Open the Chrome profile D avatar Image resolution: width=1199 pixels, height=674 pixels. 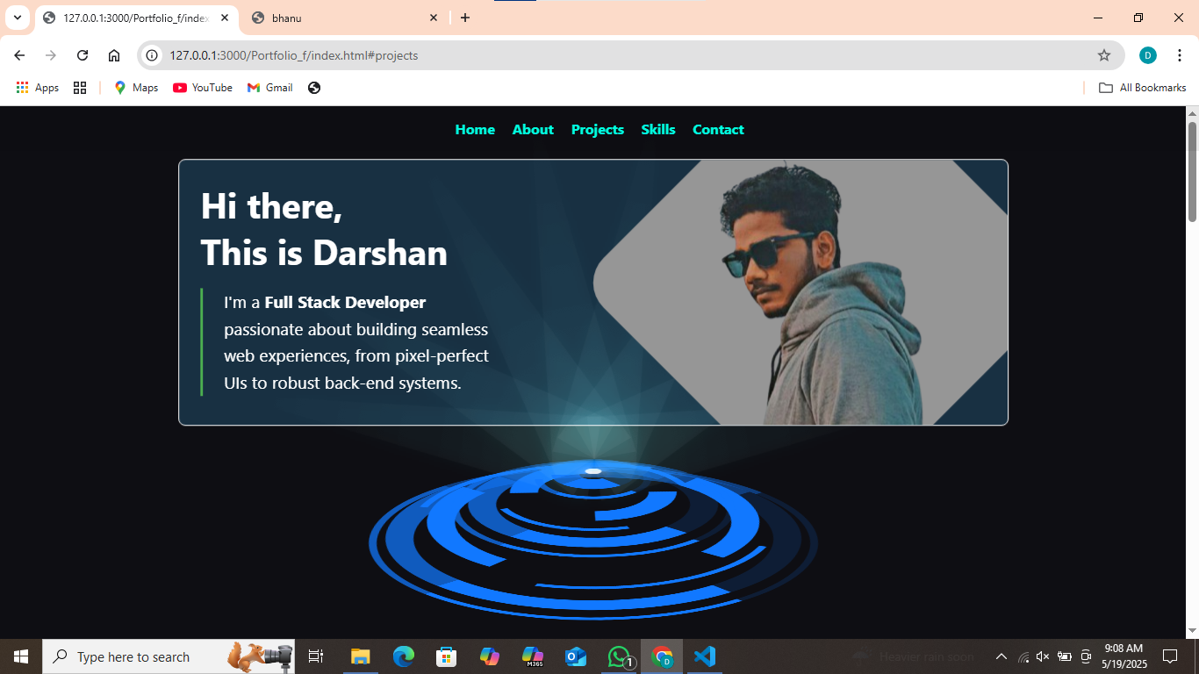point(1148,55)
